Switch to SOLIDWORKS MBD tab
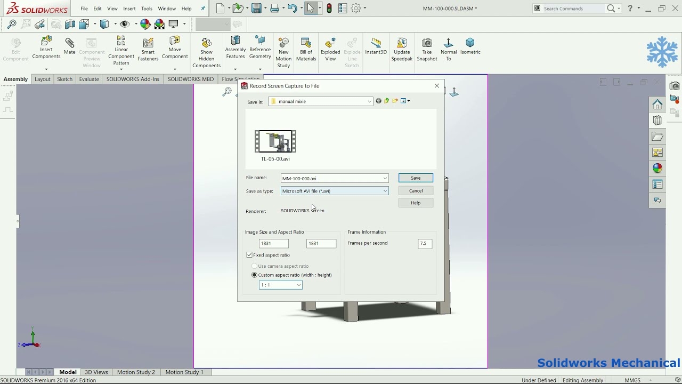 (191, 79)
